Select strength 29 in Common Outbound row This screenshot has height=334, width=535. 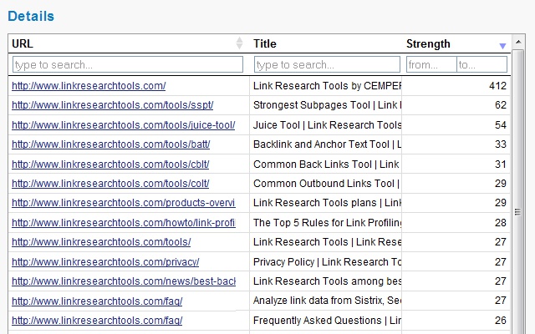501,184
